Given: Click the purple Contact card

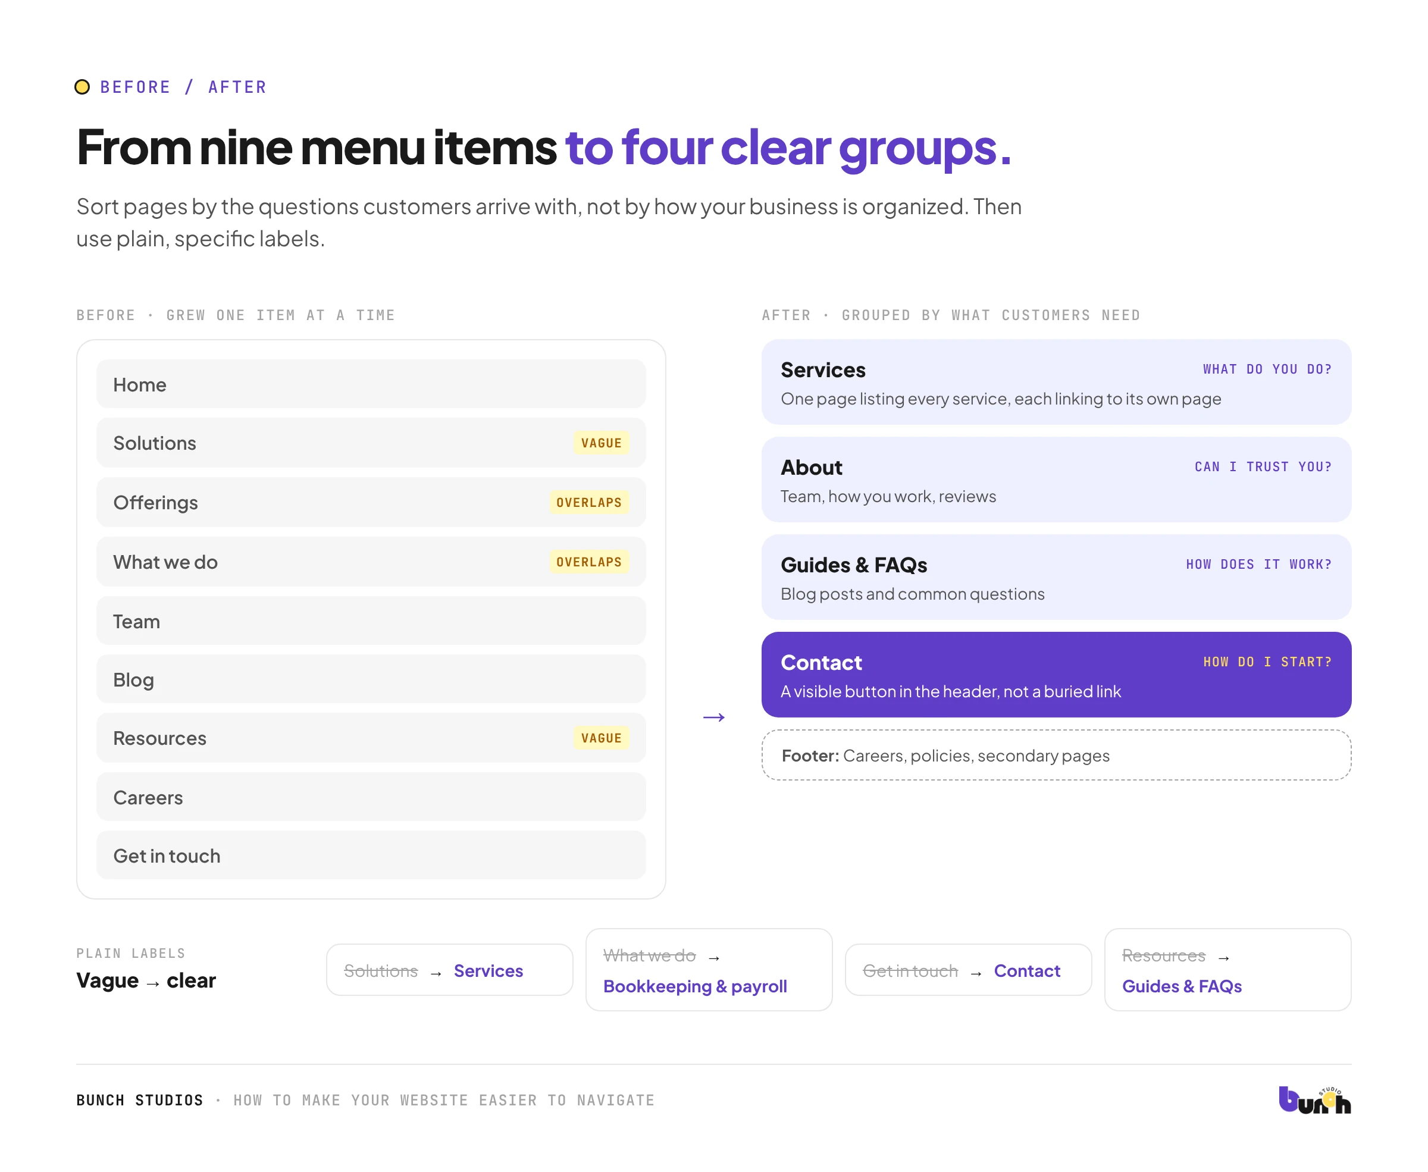Looking at the screenshot, I should 1056,675.
